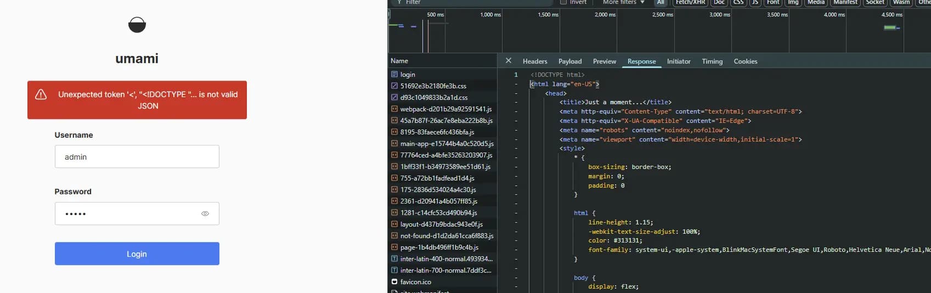Filter requests by Socket type
Screen dimensions: 931x293
click(875, 2)
